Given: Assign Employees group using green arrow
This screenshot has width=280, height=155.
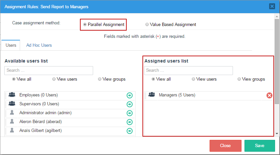Looking at the screenshot, I should click(130, 95).
